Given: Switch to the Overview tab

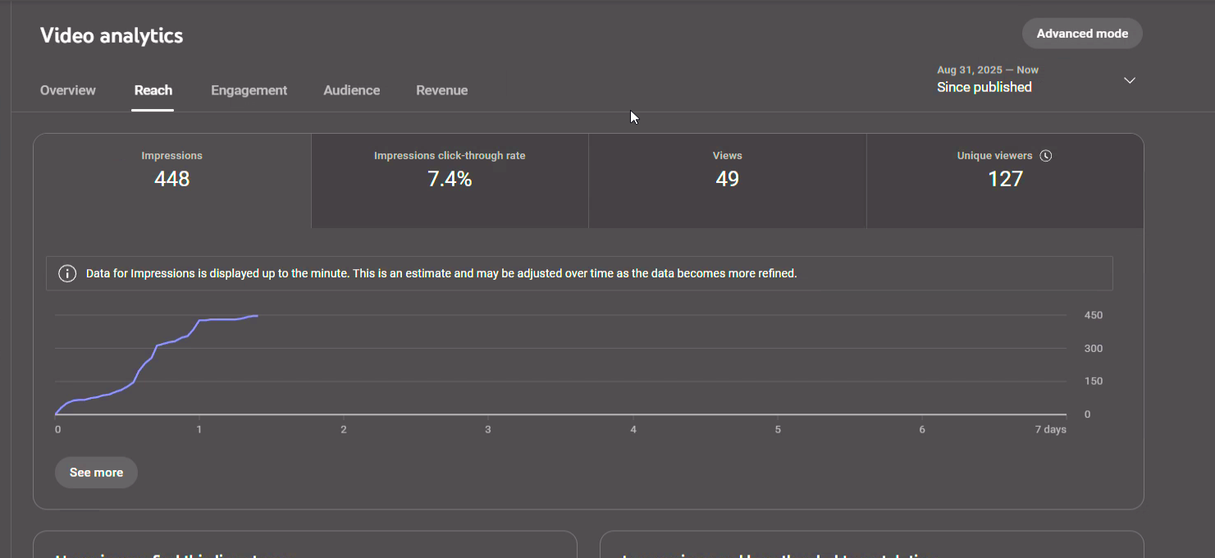Looking at the screenshot, I should click(x=68, y=90).
